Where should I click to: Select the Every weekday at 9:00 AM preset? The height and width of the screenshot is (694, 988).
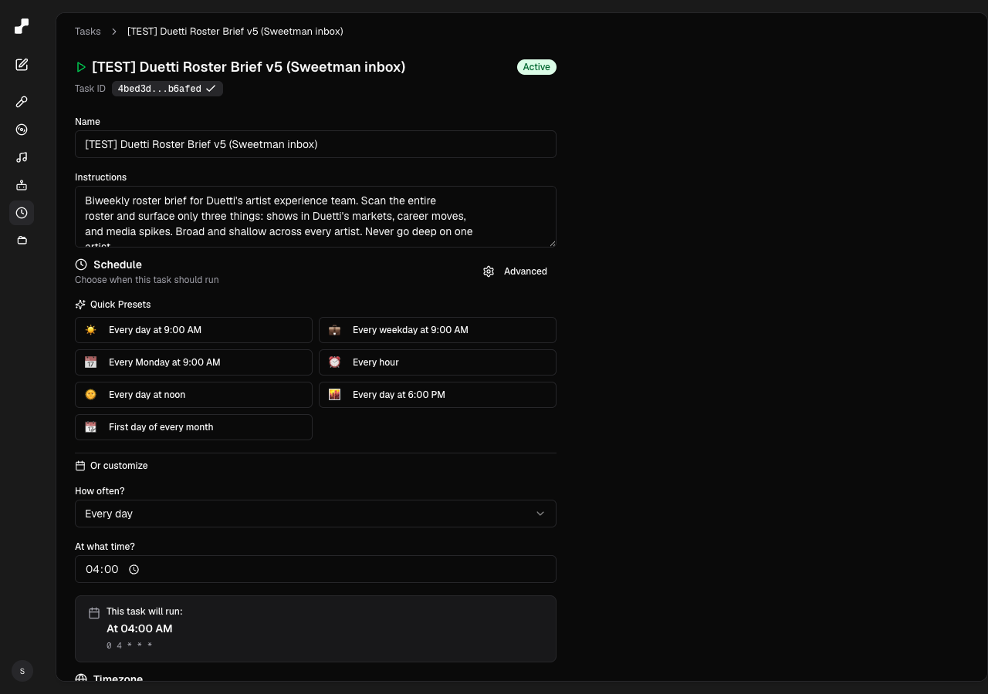pos(438,330)
